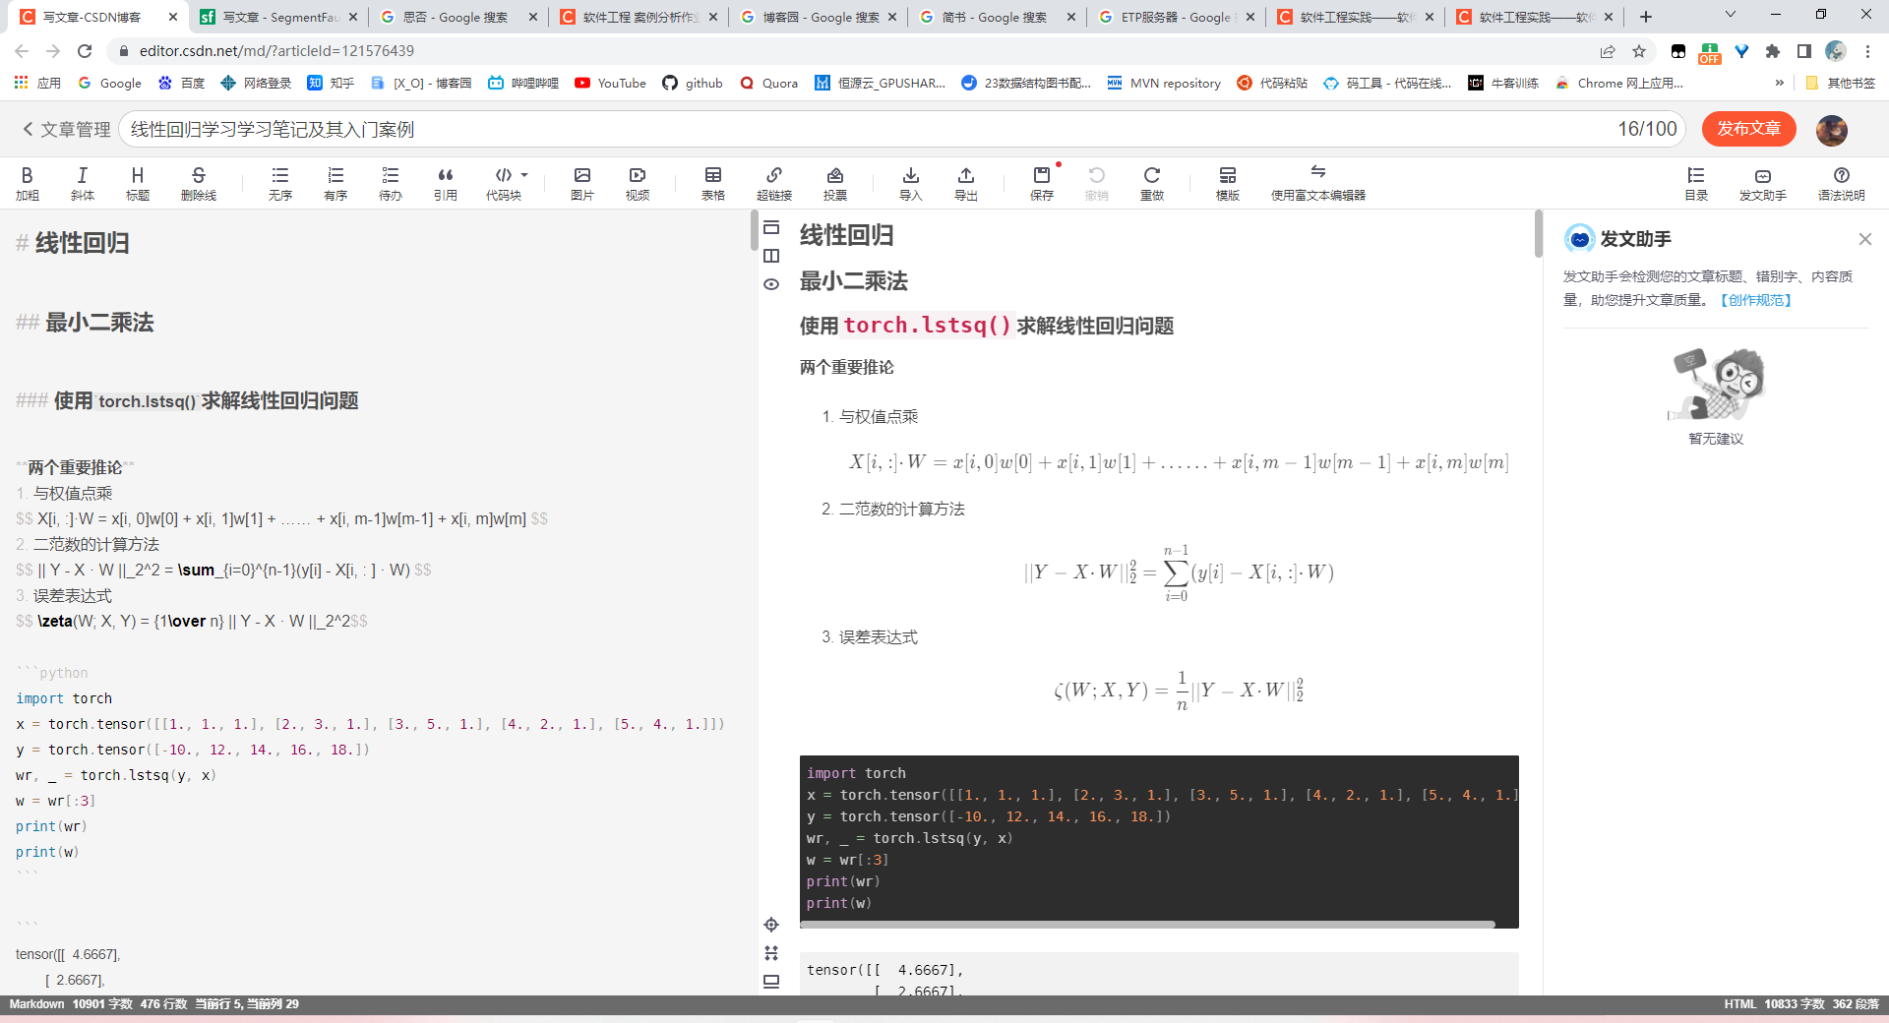This screenshot has height=1023, width=1889.
Task: Insert a poll with 投票 button
Action: [835, 183]
